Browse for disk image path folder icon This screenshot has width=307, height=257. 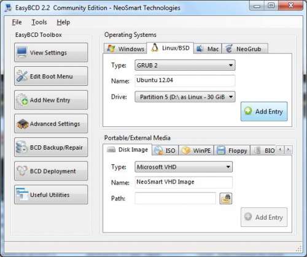pos(226,198)
